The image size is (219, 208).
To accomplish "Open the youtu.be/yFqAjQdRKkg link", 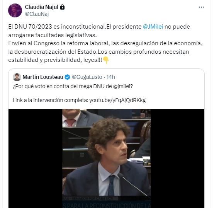I will [117, 100].
